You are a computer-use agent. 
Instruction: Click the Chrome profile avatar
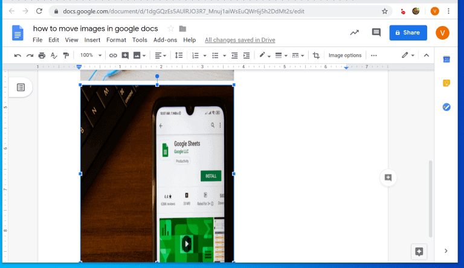[434, 11]
